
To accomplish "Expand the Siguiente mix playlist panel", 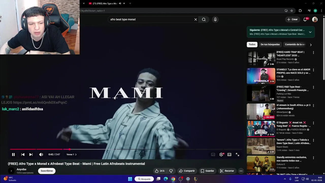I will pos(310,32).
